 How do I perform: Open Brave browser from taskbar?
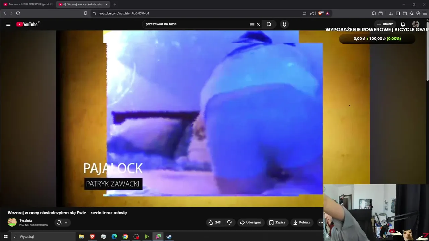click(92, 237)
